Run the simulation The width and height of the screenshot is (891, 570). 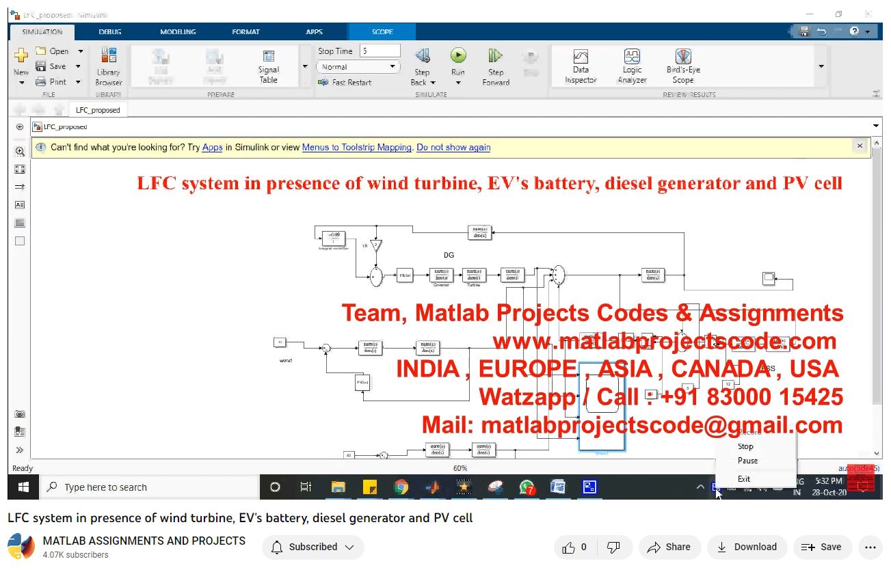click(457, 56)
